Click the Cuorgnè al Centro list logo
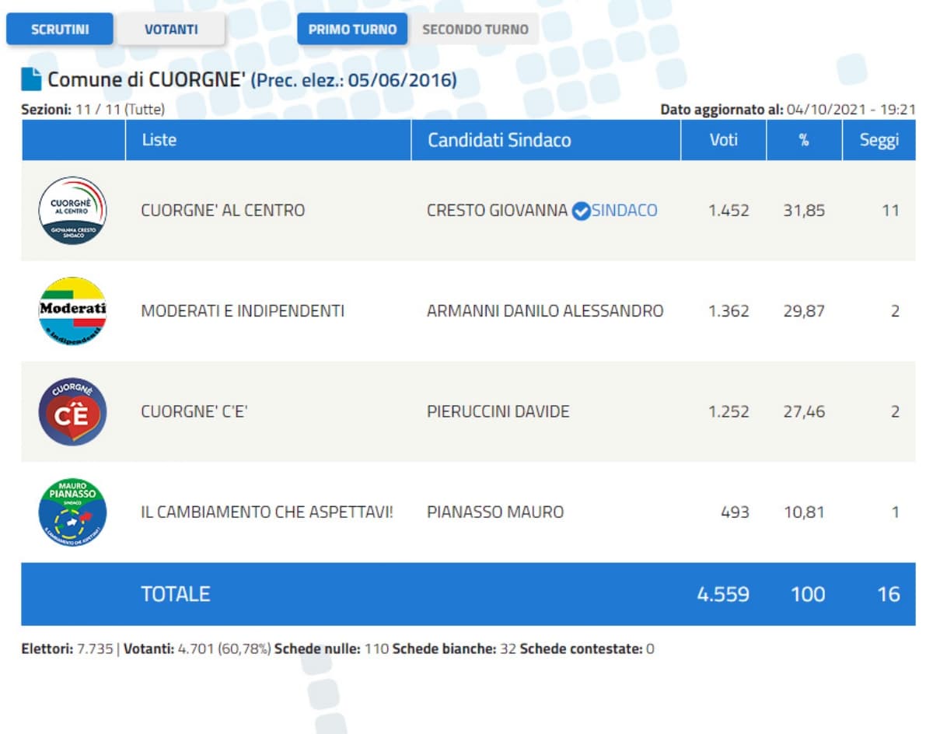933x734 pixels. 72,211
